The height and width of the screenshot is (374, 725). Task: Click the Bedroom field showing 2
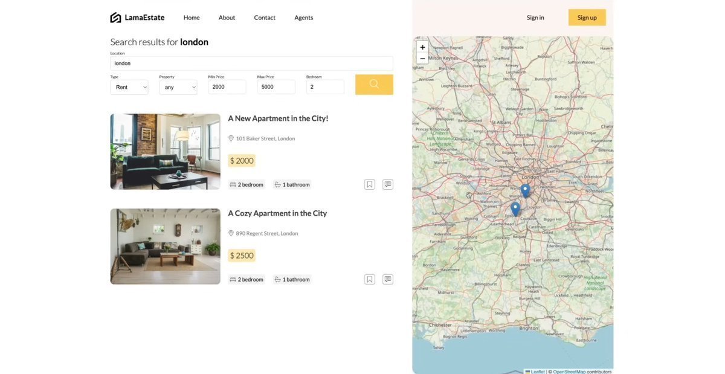point(325,87)
